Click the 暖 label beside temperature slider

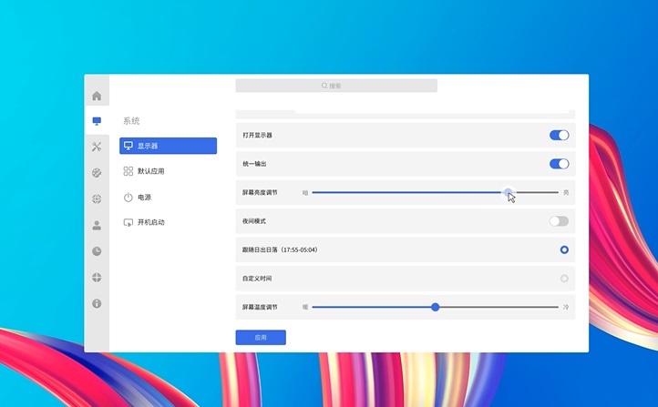(305, 307)
